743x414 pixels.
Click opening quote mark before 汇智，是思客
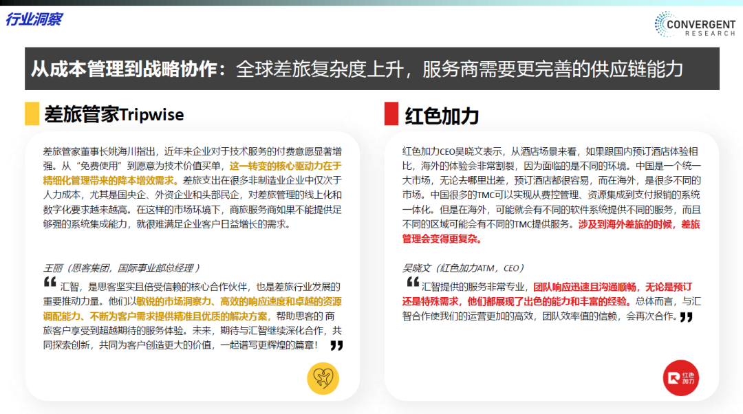pos(50,283)
